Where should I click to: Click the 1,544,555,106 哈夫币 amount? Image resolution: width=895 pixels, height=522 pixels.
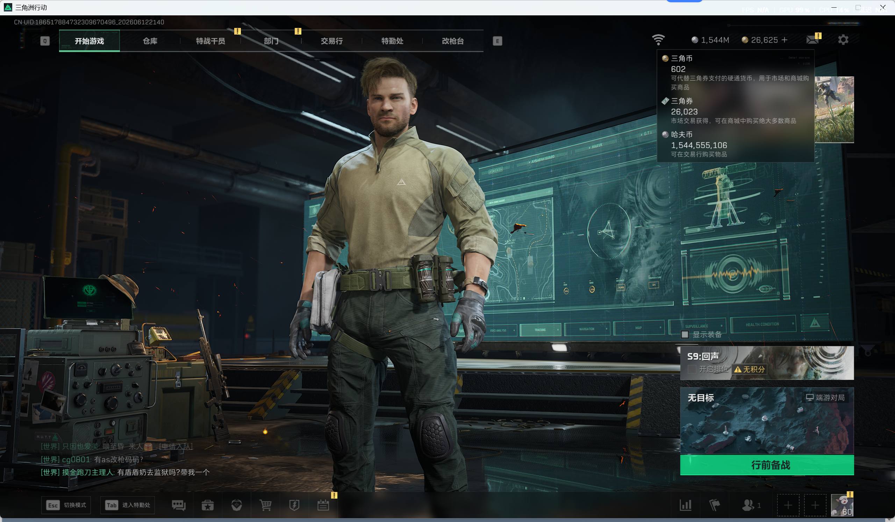699,145
